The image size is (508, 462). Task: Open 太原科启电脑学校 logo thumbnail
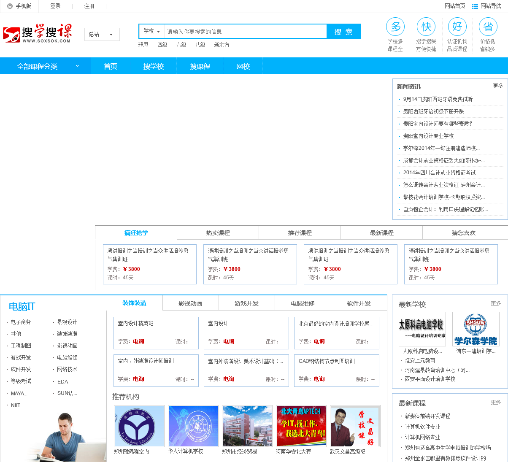[x=422, y=329]
